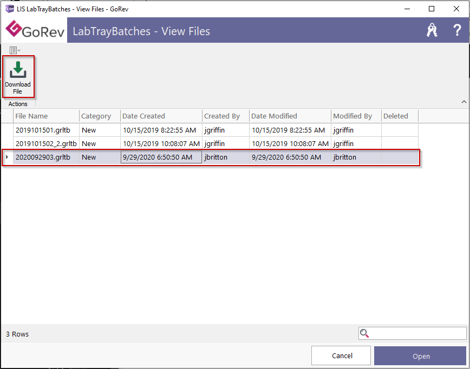
Task: Click the Download File button
Action: pyautogui.click(x=18, y=77)
